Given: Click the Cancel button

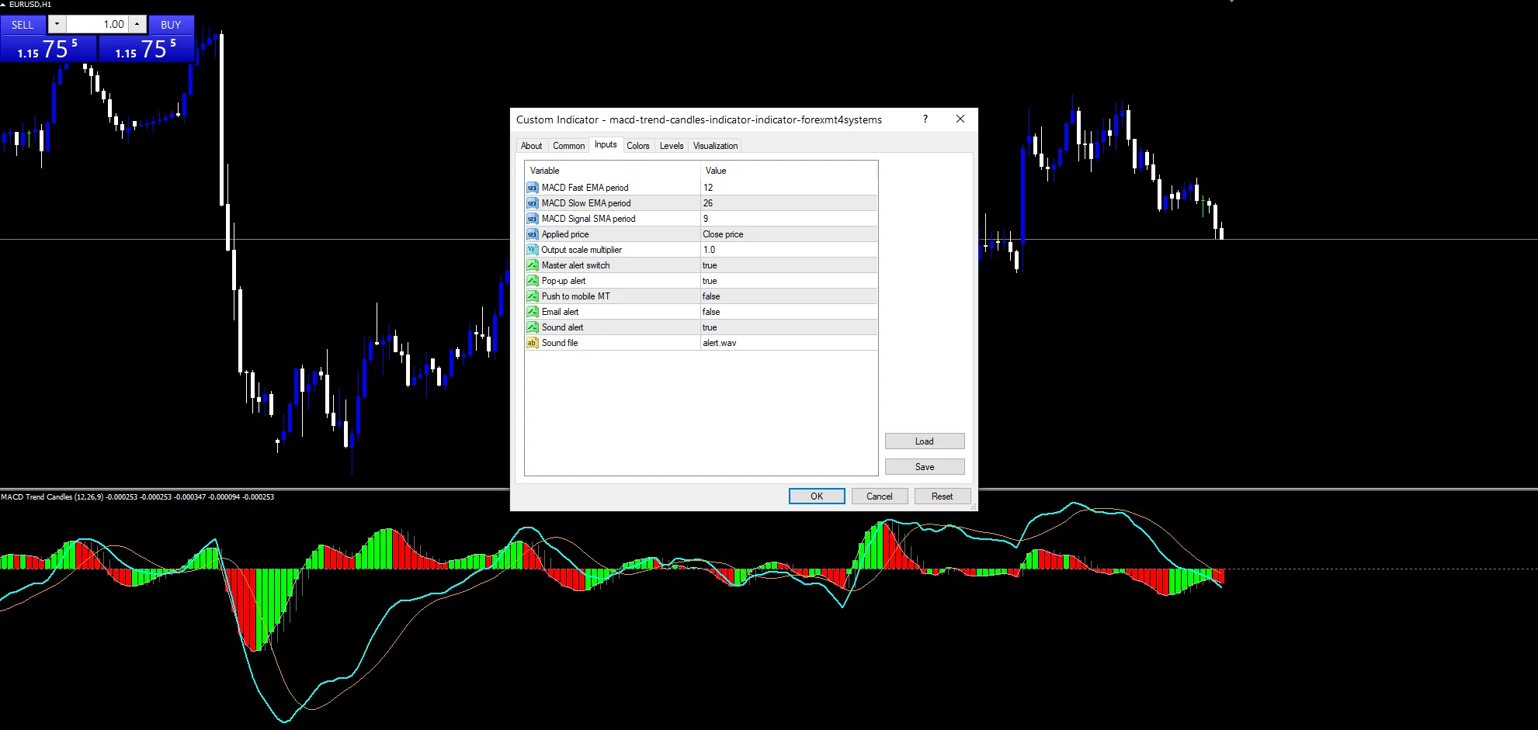Looking at the screenshot, I should pyautogui.click(x=880, y=496).
